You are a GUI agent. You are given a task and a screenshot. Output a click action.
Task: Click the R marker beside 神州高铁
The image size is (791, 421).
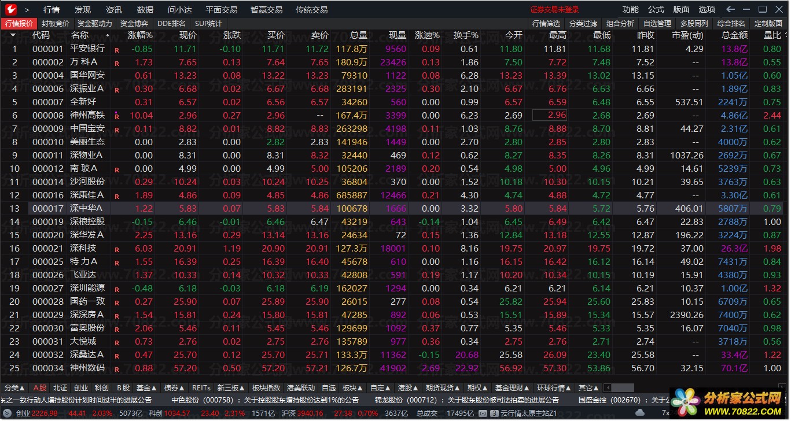pyautogui.click(x=117, y=116)
